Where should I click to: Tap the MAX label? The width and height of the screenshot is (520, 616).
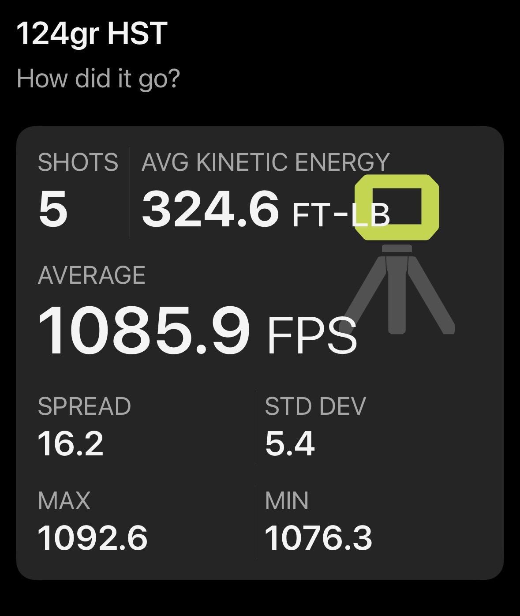[x=64, y=500]
